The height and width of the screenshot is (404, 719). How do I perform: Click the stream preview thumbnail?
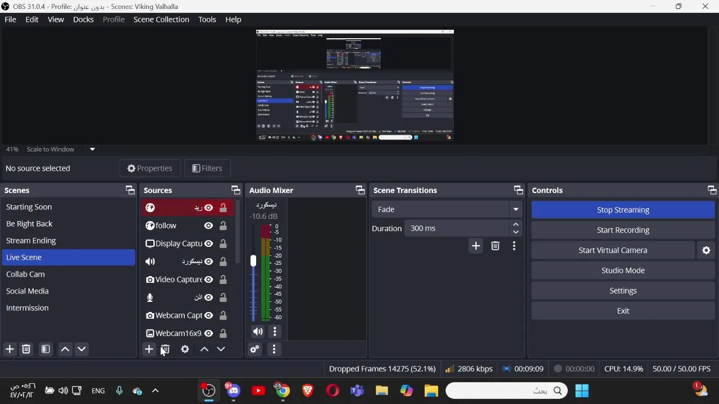click(x=354, y=85)
